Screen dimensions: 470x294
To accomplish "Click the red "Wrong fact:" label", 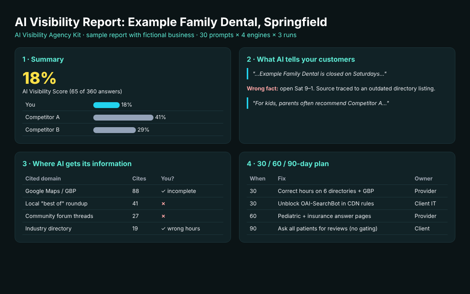I will (263, 89).
